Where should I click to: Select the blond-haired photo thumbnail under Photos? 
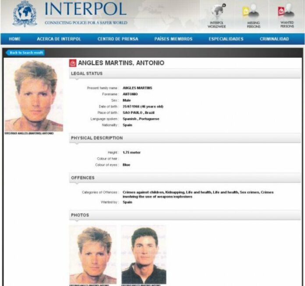click(93, 255)
